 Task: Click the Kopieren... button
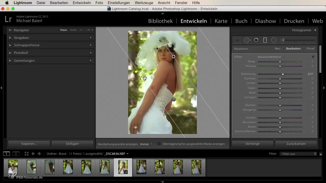pyautogui.click(x=29, y=144)
